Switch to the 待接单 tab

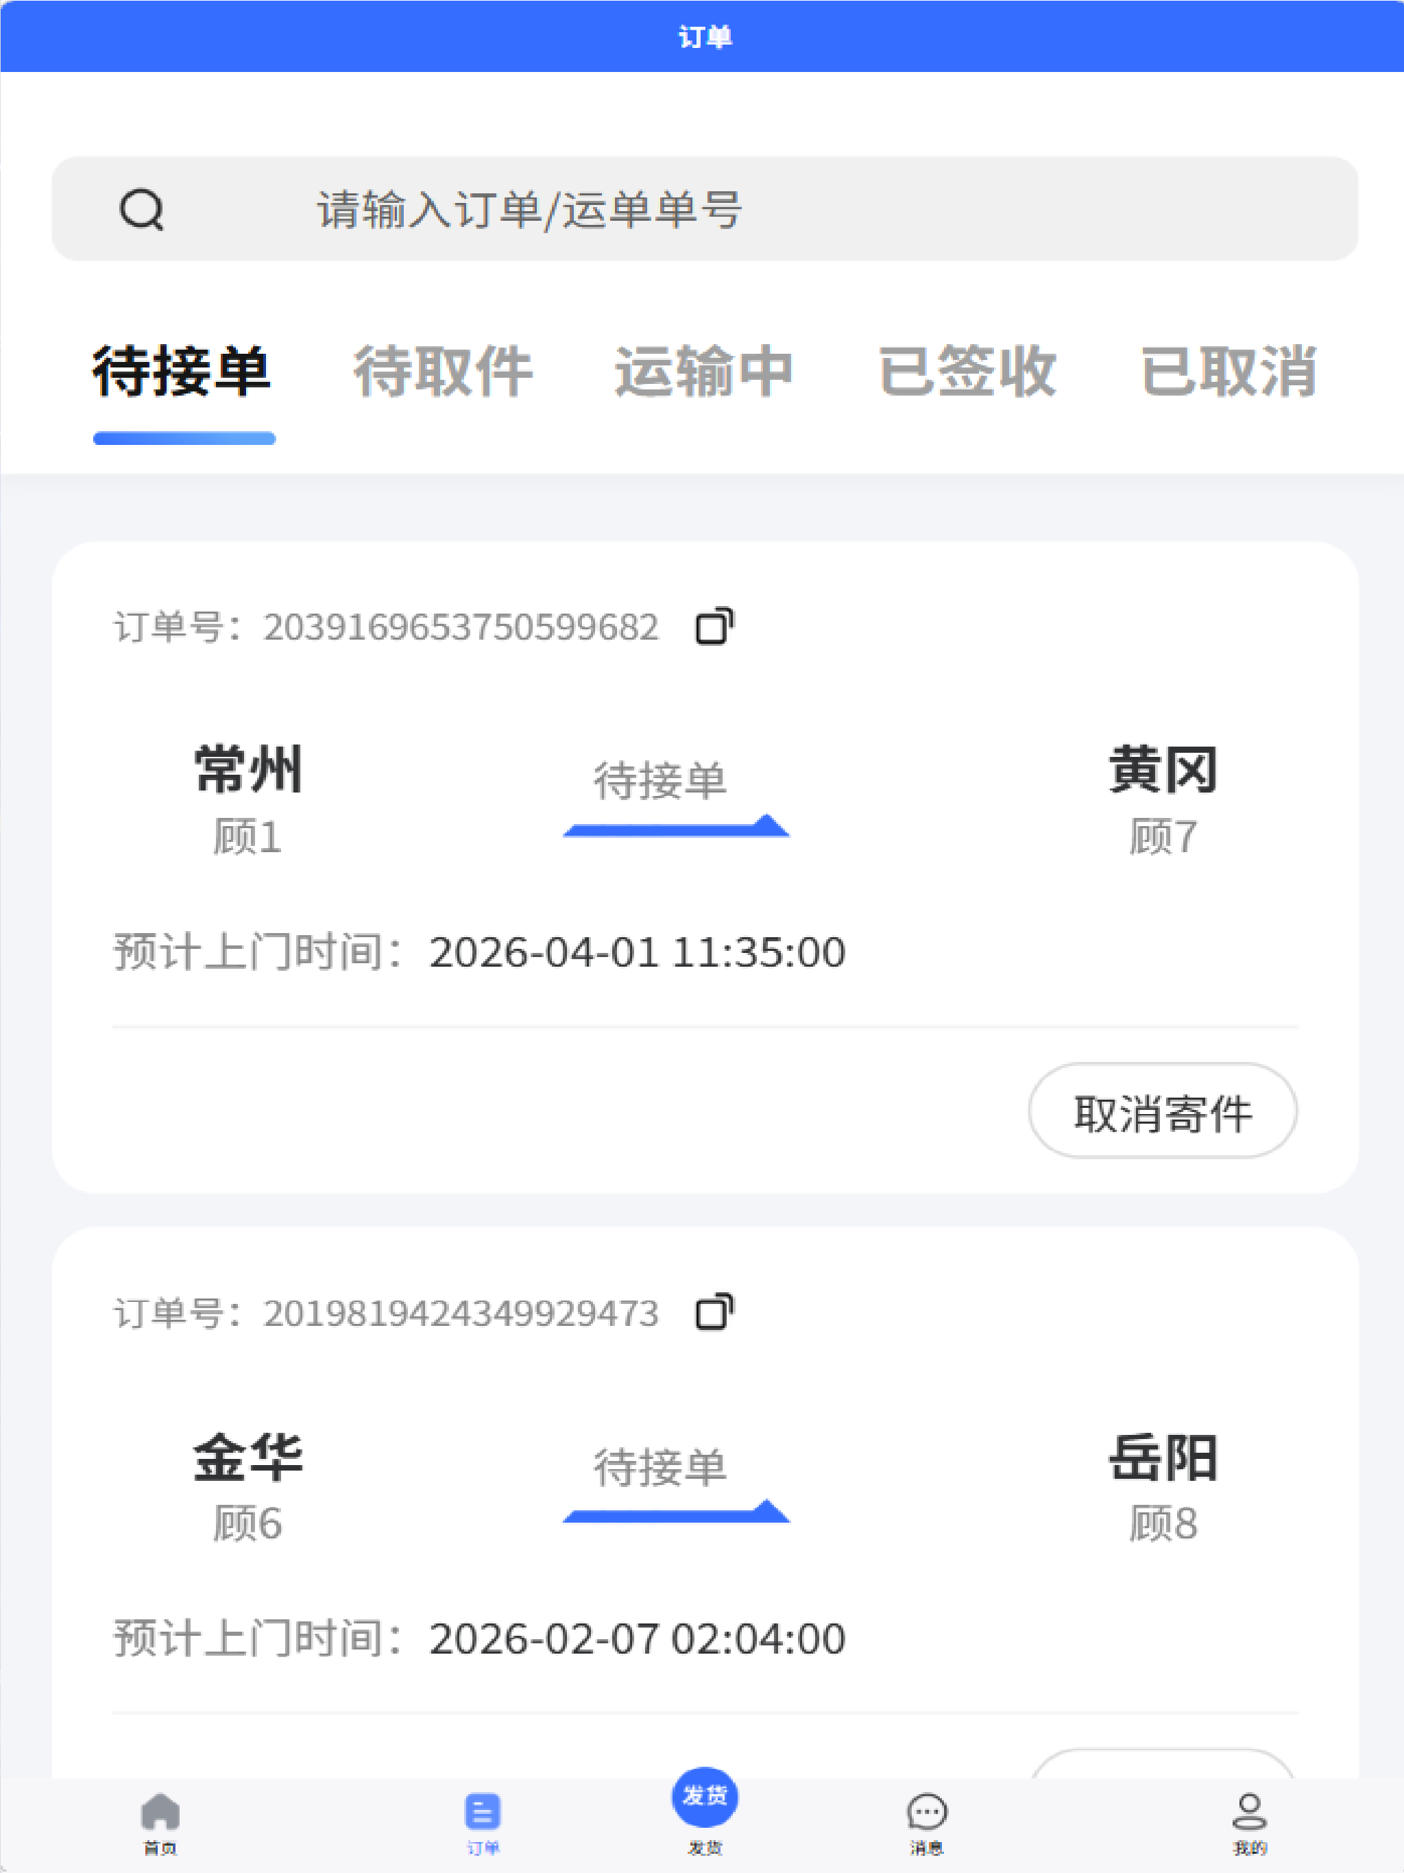click(x=182, y=372)
